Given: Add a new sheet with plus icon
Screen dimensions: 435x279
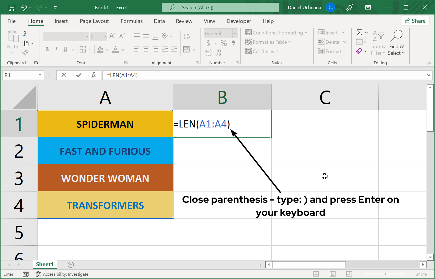Looking at the screenshot, I should (x=71, y=265).
